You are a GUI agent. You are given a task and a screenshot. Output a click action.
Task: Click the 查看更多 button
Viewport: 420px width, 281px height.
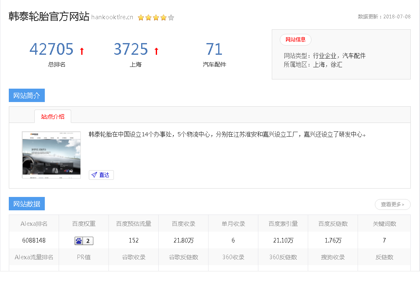(x=392, y=204)
